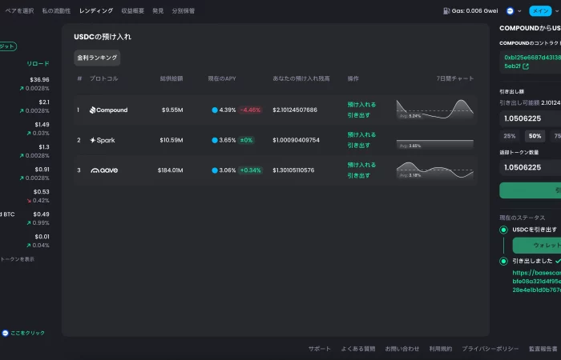Click the リロード button
The width and height of the screenshot is (561, 360).
(38, 63)
